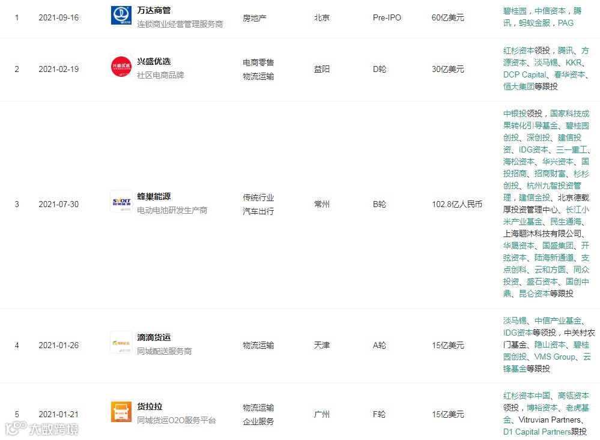Select date 2021-01-26
This screenshot has width=600, height=440.
(x=58, y=346)
